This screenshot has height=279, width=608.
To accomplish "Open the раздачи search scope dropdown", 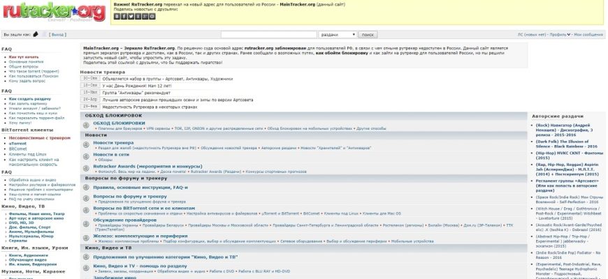I will coord(338,35).
